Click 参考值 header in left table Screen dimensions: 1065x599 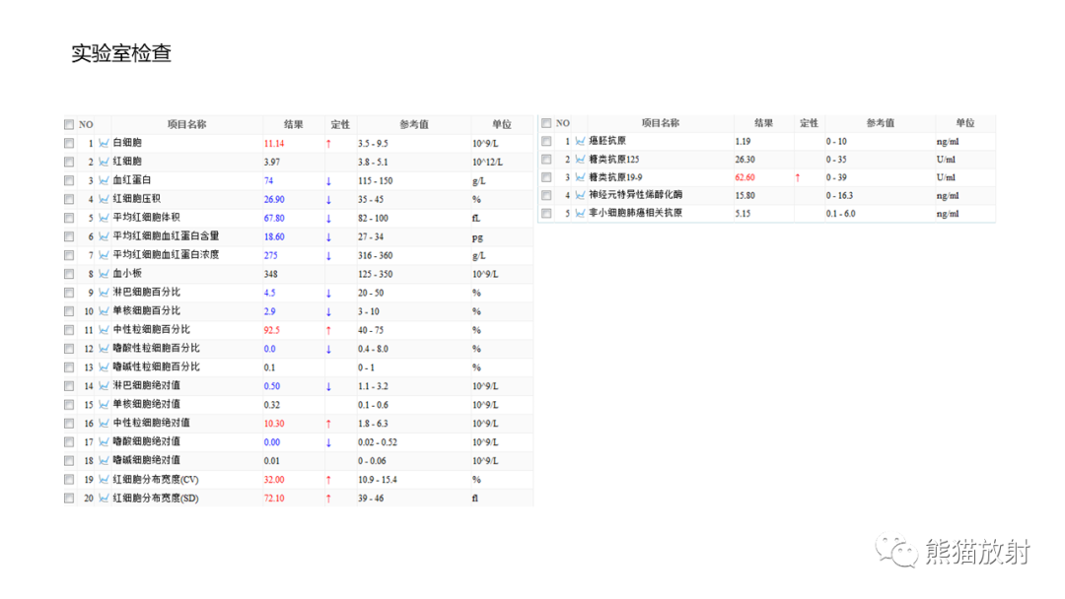pyautogui.click(x=413, y=124)
